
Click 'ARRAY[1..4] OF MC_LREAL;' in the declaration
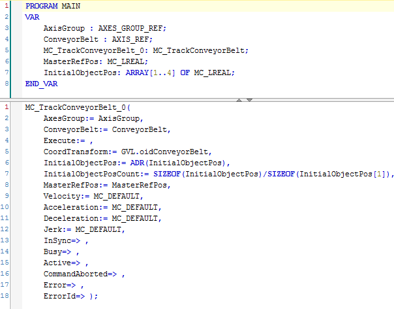point(180,73)
